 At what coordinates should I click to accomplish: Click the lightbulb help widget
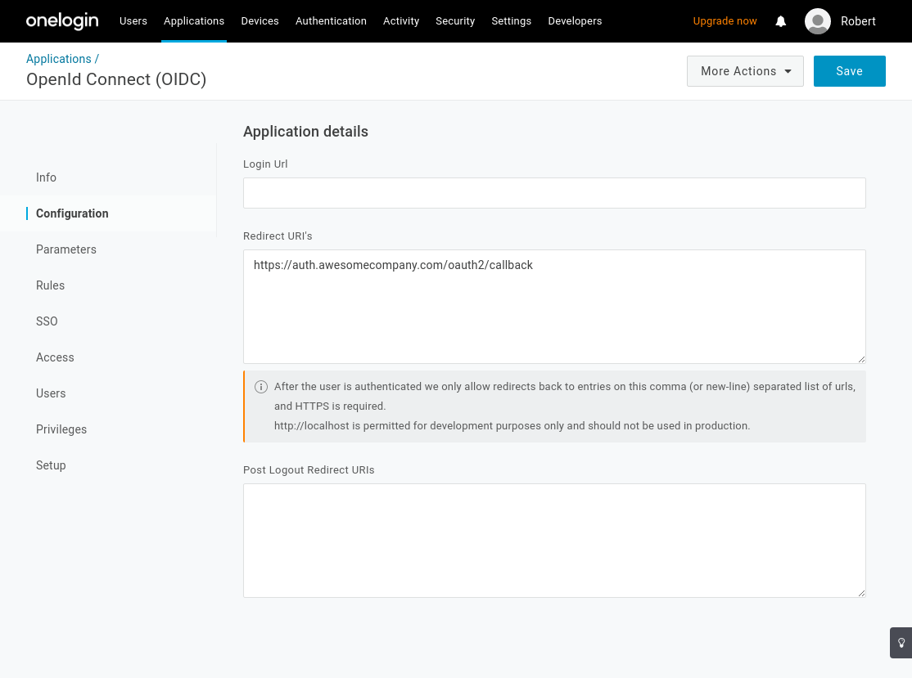(x=901, y=643)
